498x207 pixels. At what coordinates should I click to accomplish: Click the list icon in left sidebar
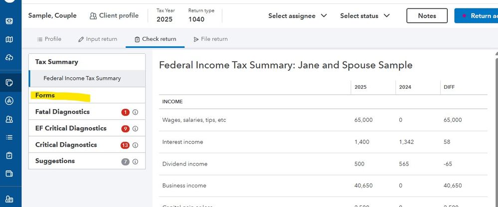coord(9,137)
